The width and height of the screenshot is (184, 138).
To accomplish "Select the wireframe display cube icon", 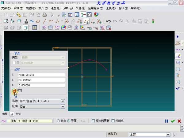I will pos(6,28).
